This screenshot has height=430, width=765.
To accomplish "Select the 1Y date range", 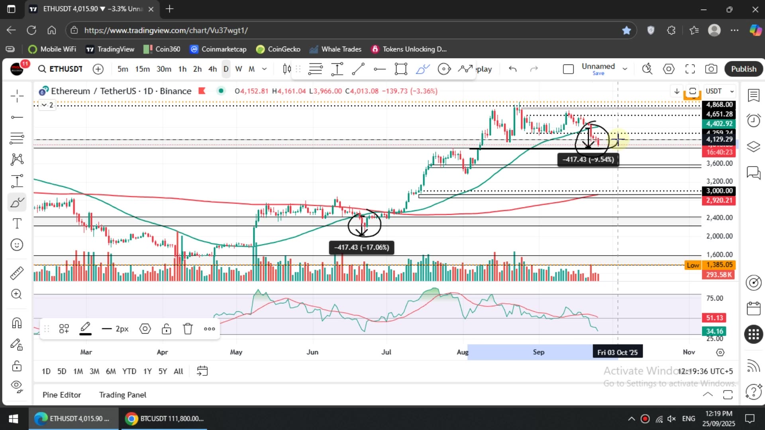I will pos(147,371).
